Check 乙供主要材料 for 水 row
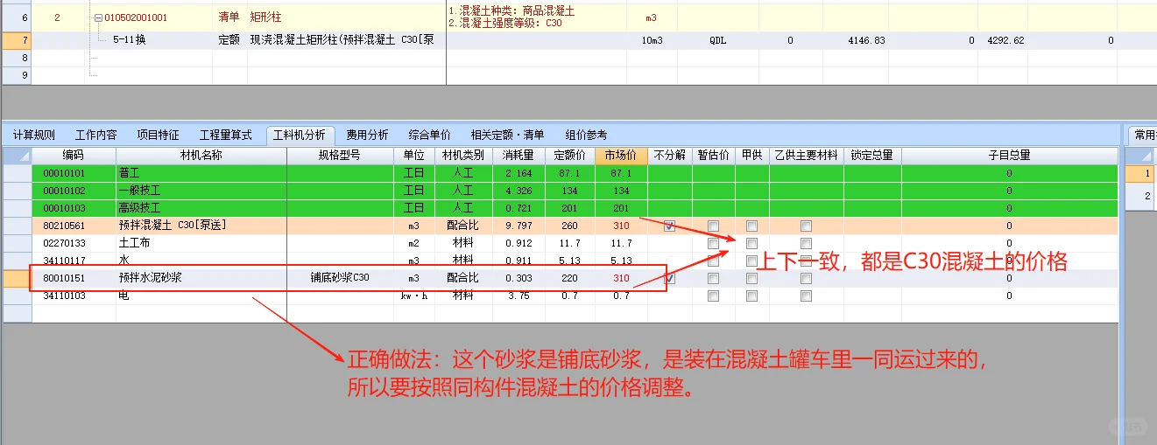Viewport: 1157px width, 445px height. 806,261
